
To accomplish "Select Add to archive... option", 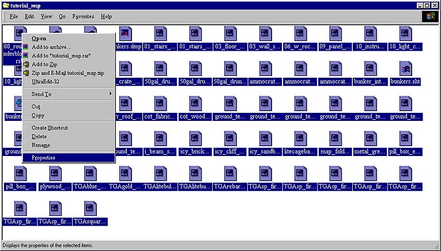I will (51, 47).
